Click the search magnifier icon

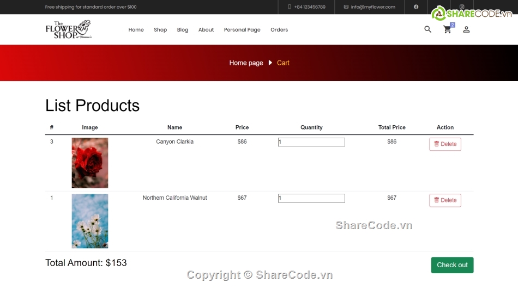(427, 29)
